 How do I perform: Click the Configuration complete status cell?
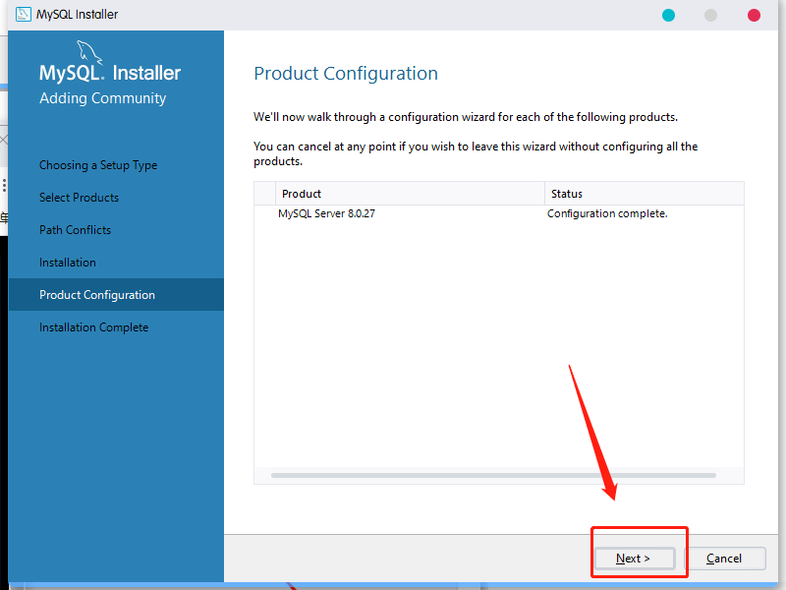(x=607, y=213)
